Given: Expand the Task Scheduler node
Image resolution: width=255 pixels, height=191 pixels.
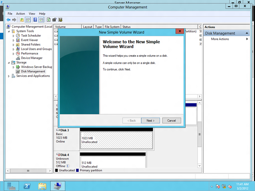Looking at the screenshot, I should (x=13, y=36).
